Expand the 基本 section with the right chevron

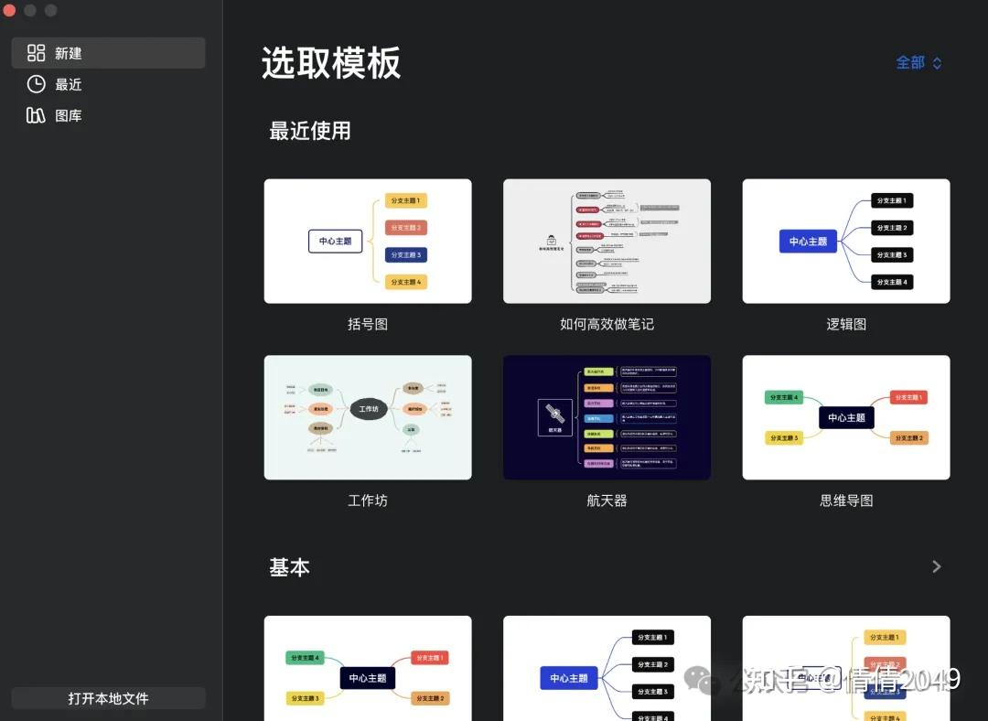[936, 566]
